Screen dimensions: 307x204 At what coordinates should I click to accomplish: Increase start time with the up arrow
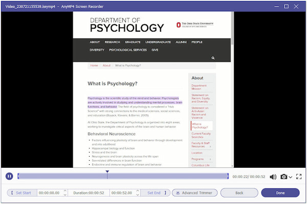coord(64,191)
